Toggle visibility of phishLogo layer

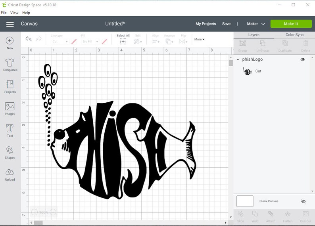click(x=303, y=59)
